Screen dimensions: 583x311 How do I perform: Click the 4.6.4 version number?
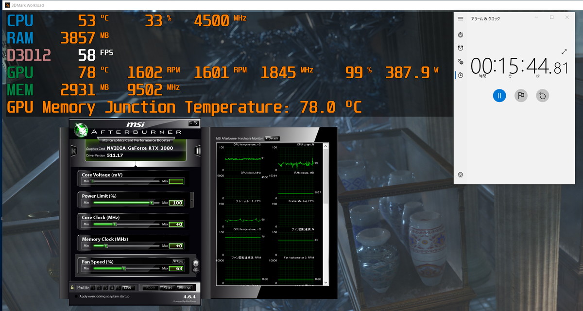(x=189, y=296)
